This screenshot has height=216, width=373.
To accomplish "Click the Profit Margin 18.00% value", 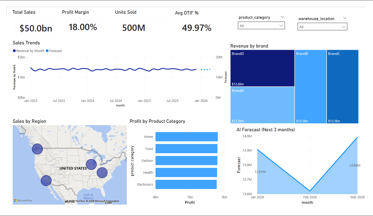I will coord(83,27).
